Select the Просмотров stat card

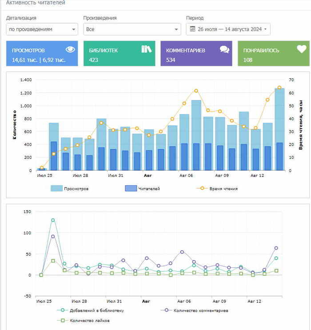coord(42,54)
